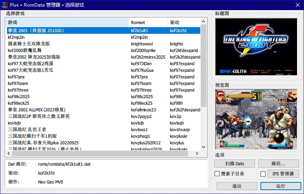The width and height of the screenshot is (304, 194).
Task: Enable the 搜索子目录 checkbox
Action: tap(217, 174)
